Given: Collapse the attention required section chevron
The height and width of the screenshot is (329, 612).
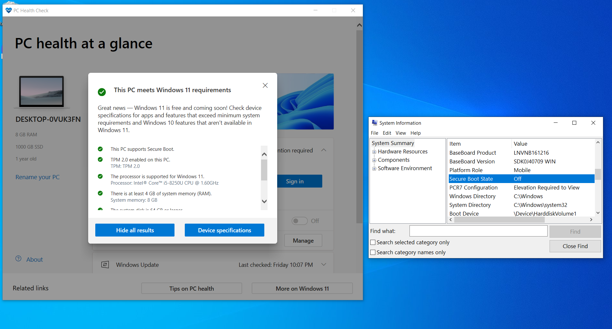Looking at the screenshot, I should [324, 150].
